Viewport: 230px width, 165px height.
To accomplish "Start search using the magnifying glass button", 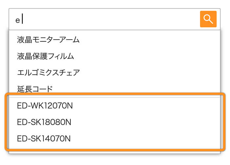I will point(208,19).
